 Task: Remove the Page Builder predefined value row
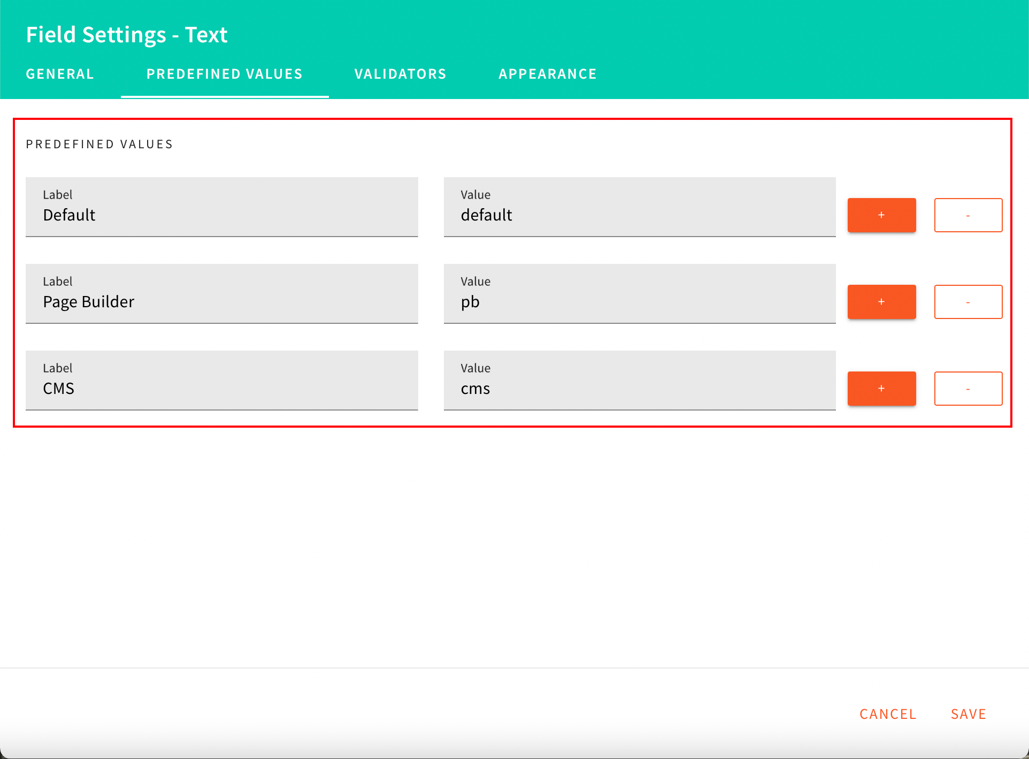click(968, 301)
